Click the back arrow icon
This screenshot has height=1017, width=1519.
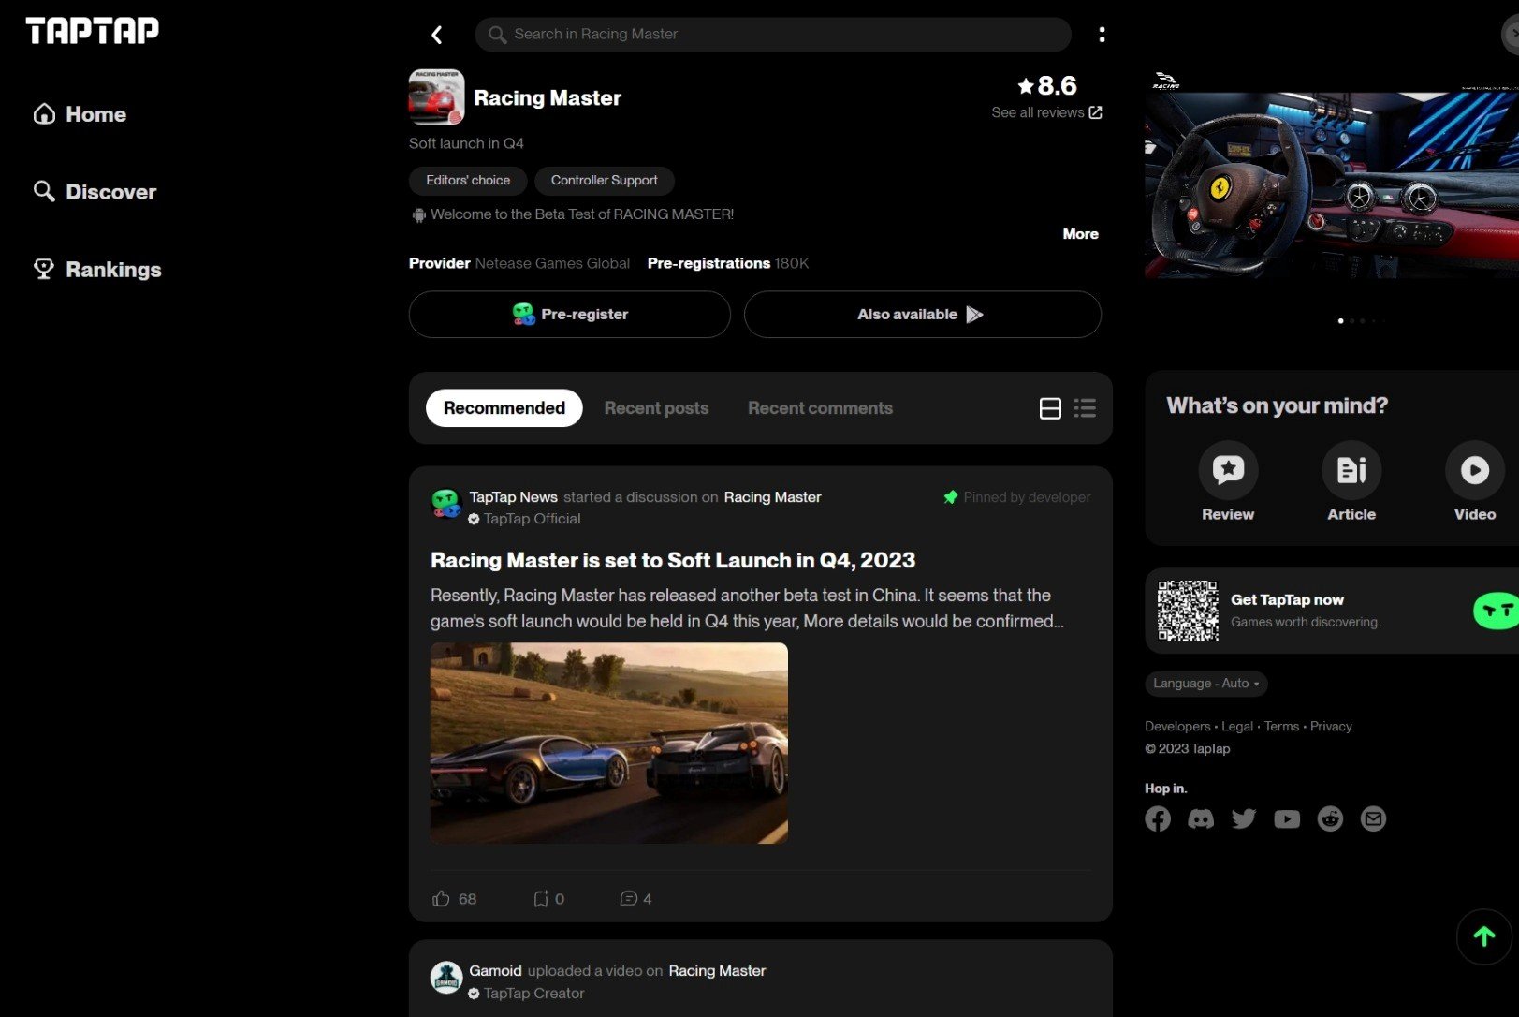[x=436, y=35]
